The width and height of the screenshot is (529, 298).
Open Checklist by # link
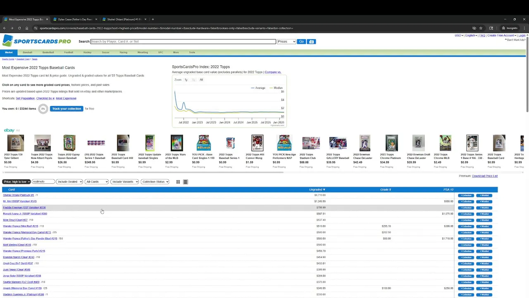pyautogui.click(x=45, y=99)
